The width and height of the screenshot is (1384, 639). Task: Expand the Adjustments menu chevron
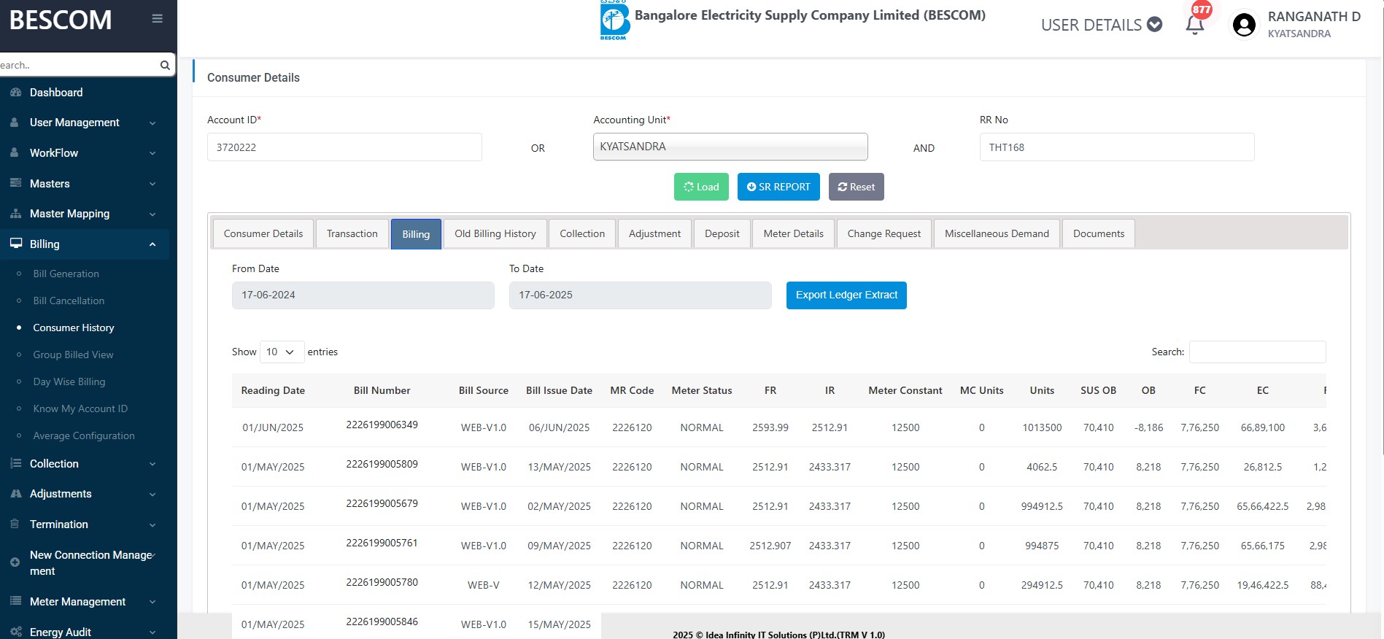coord(152,495)
